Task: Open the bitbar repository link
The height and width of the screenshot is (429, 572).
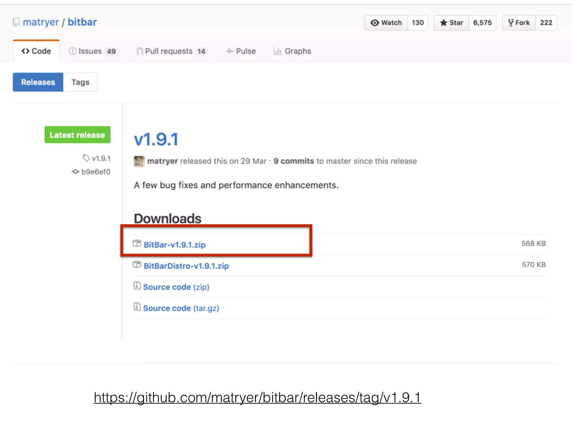Action: pyautogui.click(x=82, y=22)
